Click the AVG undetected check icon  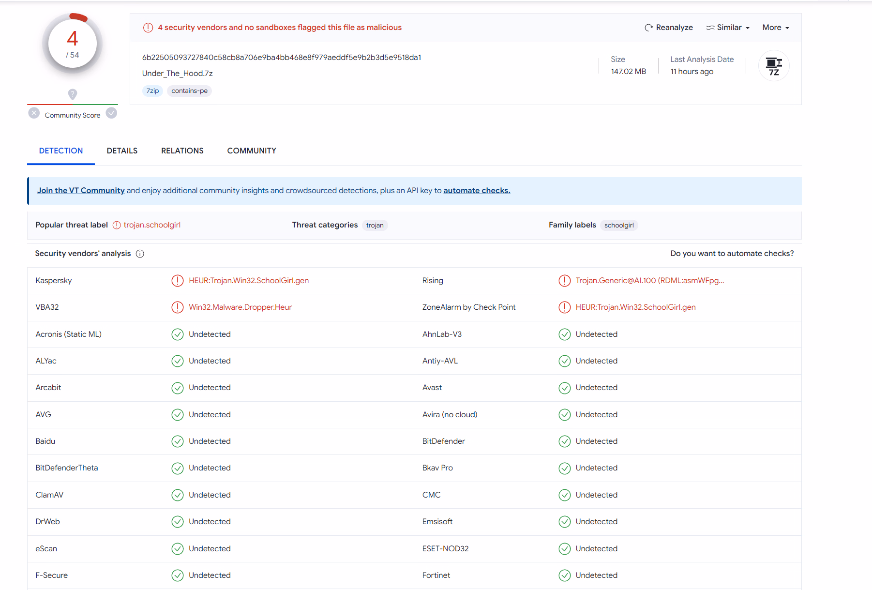point(178,415)
